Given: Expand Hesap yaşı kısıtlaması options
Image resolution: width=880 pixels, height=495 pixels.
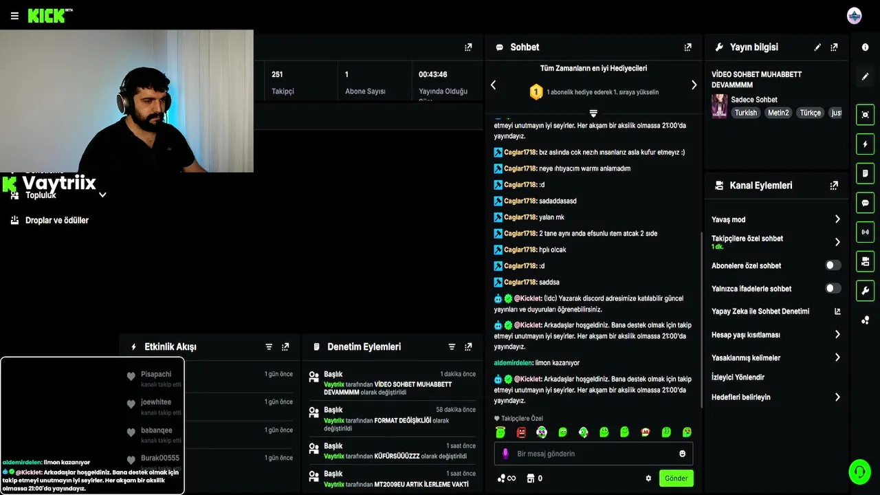Looking at the screenshot, I should (837, 335).
